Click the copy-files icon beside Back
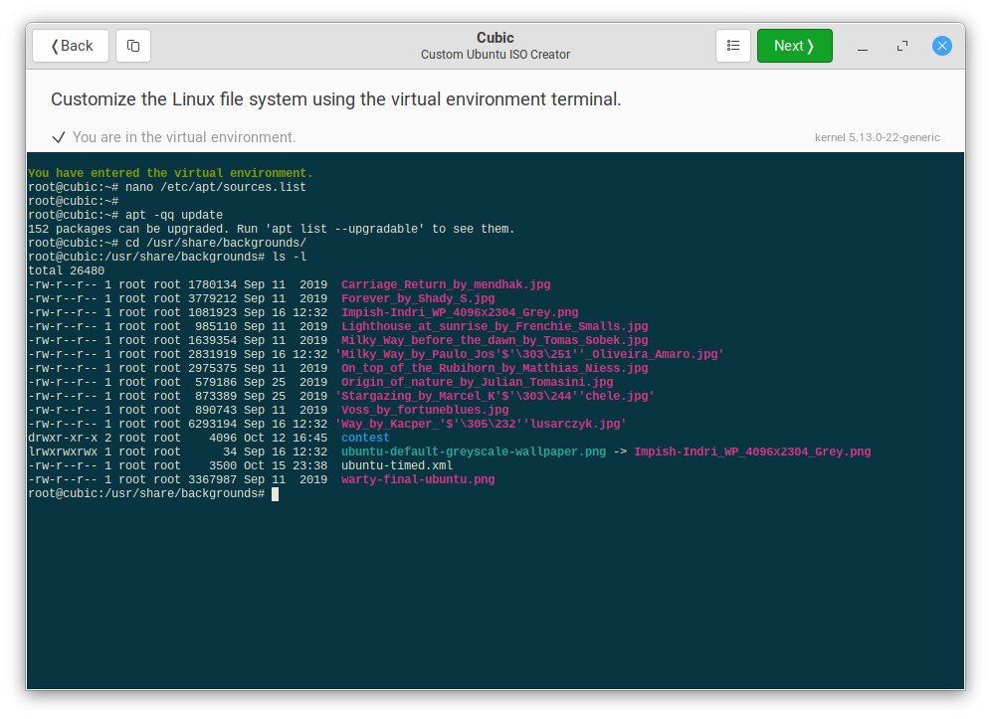The image size is (991, 719). coord(132,46)
